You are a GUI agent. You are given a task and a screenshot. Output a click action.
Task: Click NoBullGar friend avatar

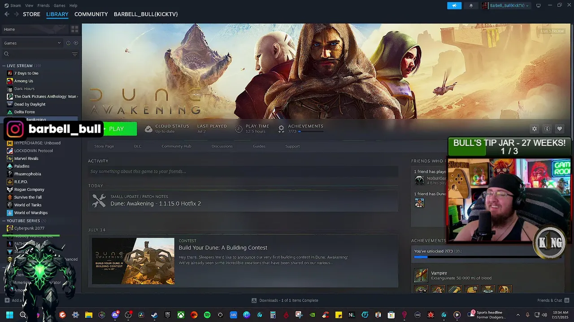419,180
